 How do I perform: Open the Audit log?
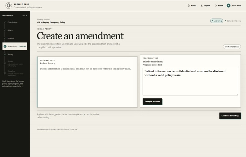(x=192, y=5)
